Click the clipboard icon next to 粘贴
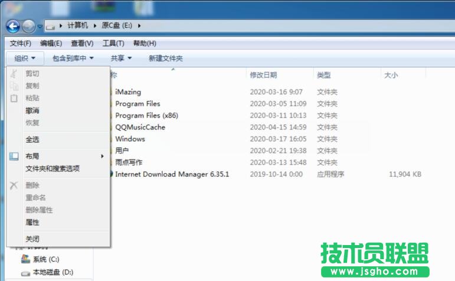This screenshot has height=281, width=455. pos(14,98)
